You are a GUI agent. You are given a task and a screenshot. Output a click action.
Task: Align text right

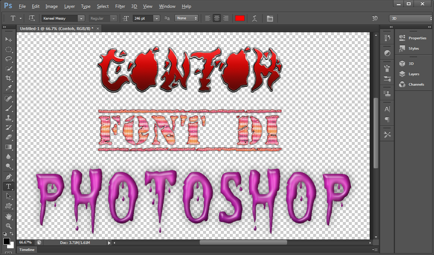point(226,18)
